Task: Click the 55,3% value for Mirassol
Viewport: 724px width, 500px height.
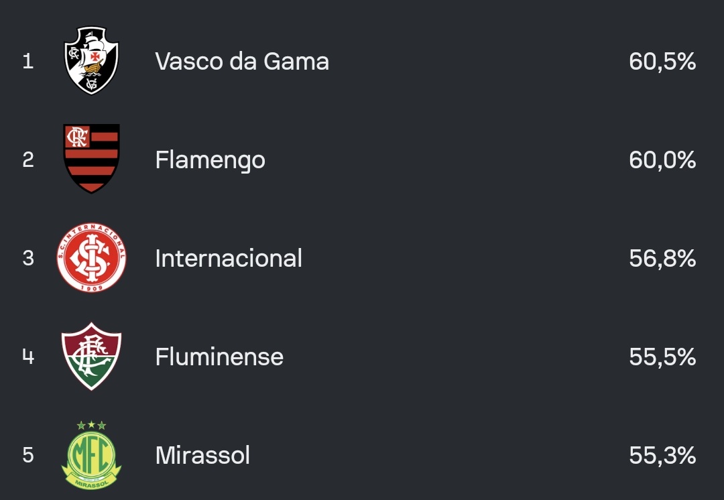Action: coord(662,456)
